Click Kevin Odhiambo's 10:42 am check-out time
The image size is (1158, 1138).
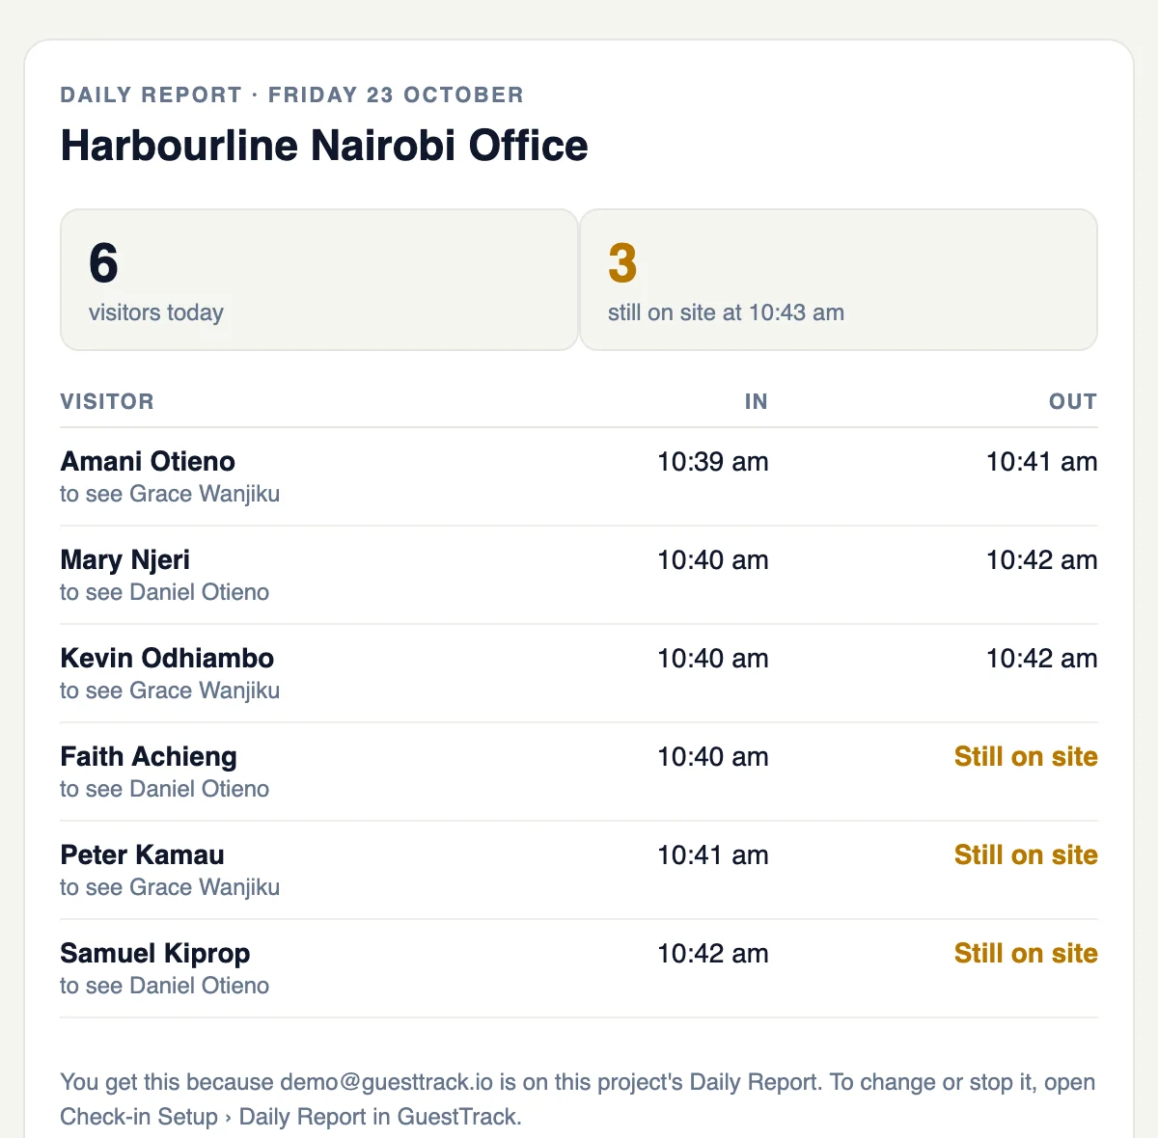coord(1042,658)
